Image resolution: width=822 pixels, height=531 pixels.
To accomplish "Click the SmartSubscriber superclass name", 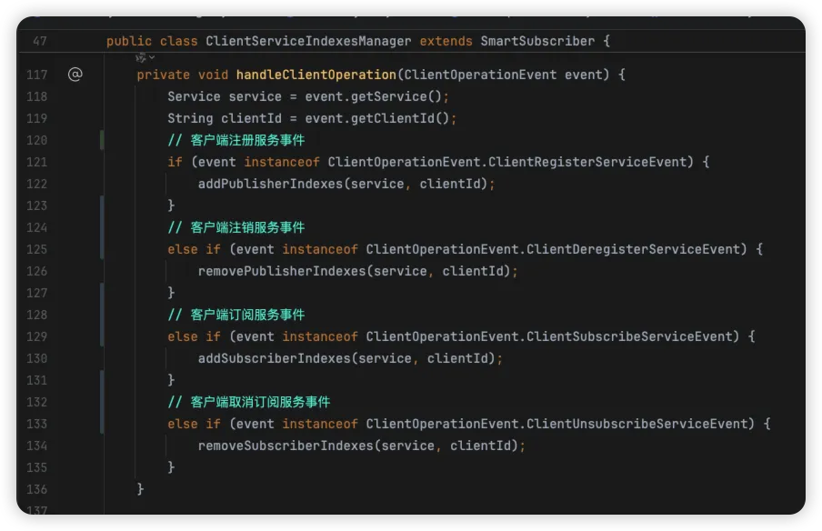I will click(x=536, y=41).
